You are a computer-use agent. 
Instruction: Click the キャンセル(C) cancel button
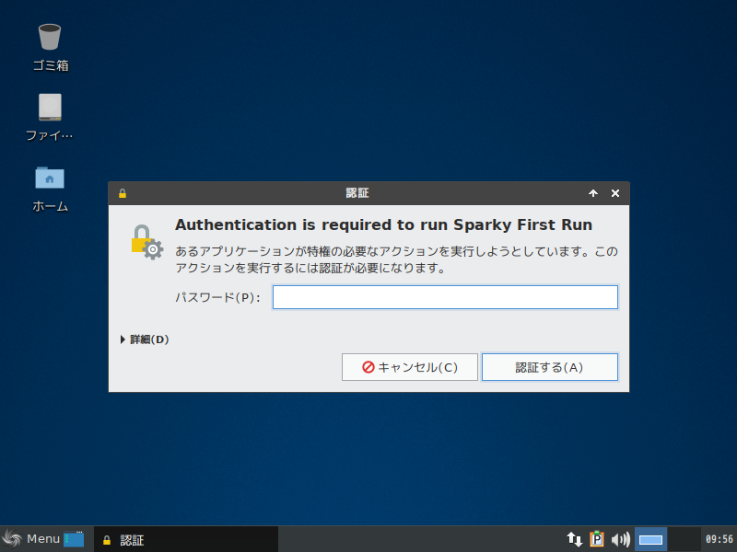coord(409,367)
